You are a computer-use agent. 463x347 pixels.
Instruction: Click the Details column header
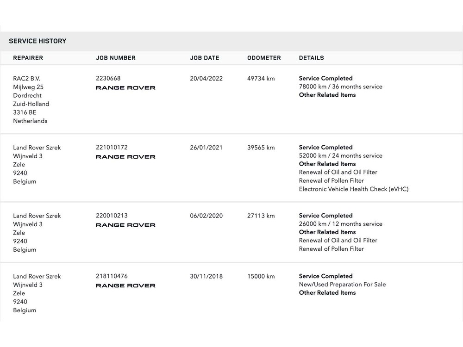point(312,58)
